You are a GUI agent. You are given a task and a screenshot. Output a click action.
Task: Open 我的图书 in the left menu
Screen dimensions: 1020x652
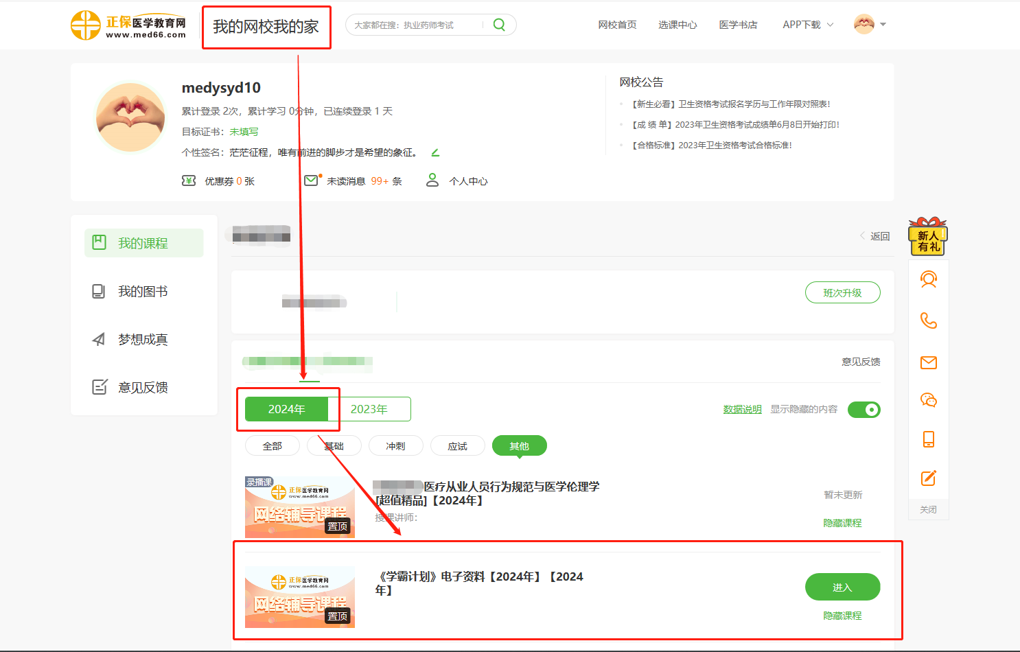[143, 292]
